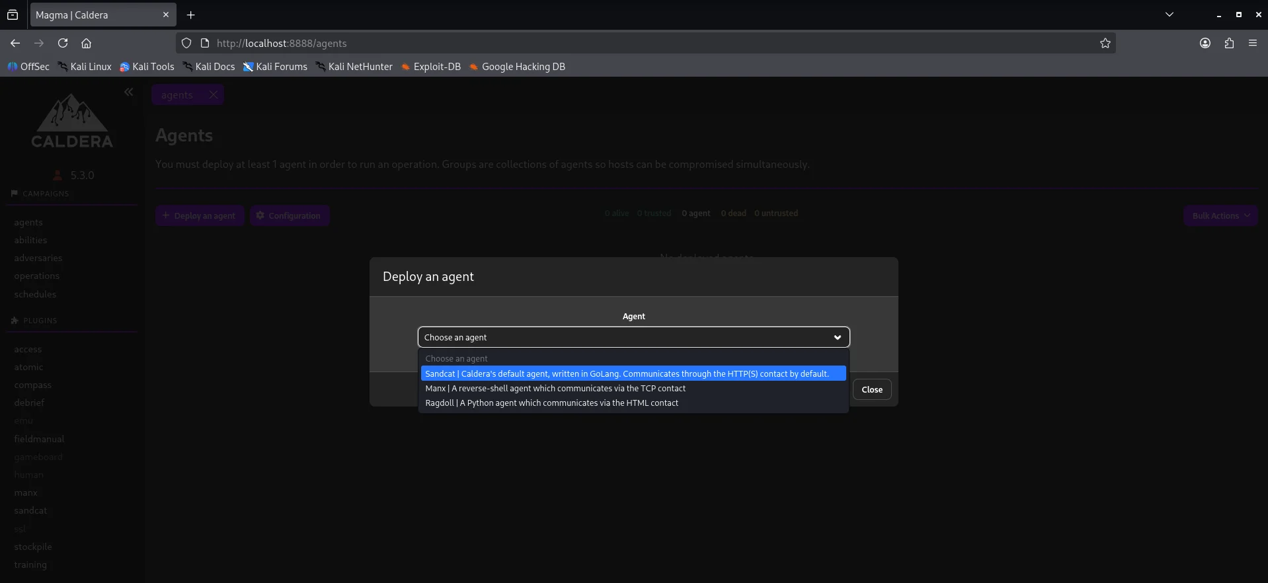1268x583 pixels.
Task: Open the extensions puzzle icon
Action: (1229, 43)
